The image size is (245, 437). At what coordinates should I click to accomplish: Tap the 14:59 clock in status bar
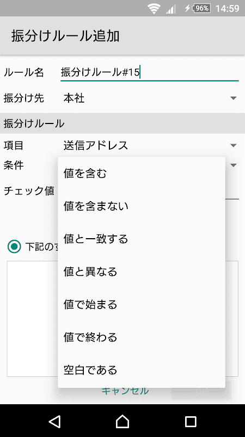point(228,9)
